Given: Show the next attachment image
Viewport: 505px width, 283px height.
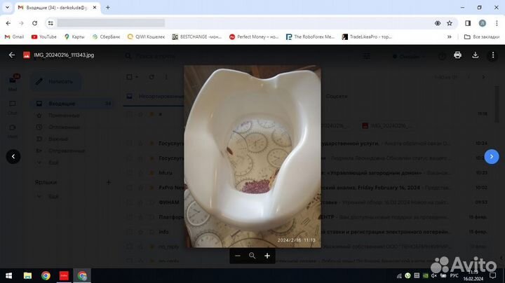Looking at the screenshot, I should [492, 157].
